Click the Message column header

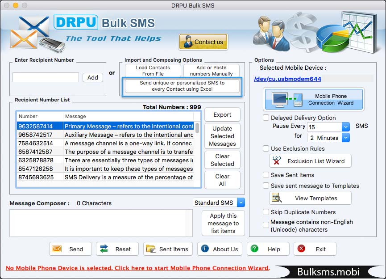point(129,116)
